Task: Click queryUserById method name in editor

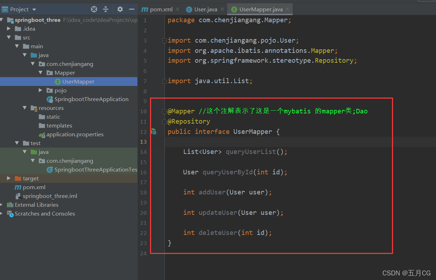Action: (x=228, y=172)
